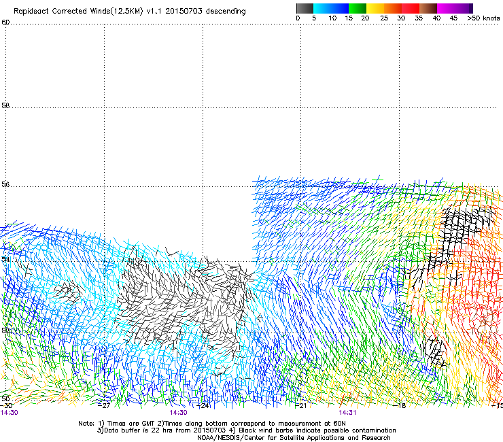Image resolution: width=503 pixels, height=442 pixels.
Task: Click the '10' label under the color scale
Action: click(x=332, y=18)
